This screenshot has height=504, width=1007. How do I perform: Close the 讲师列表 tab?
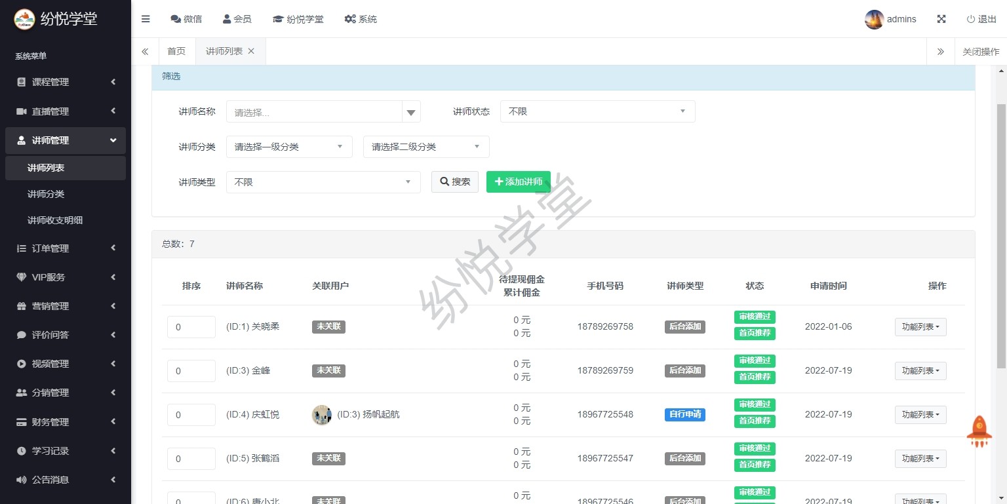click(251, 51)
